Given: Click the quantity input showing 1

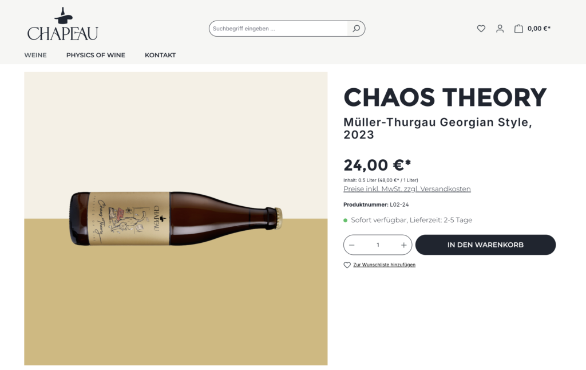Looking at the screenshot, I should [378, 245].
